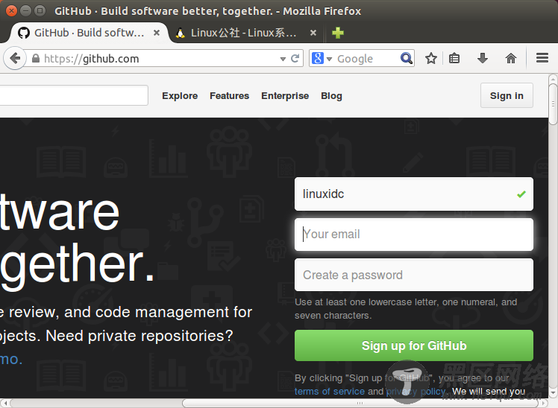Open a new tab with green plus
The height and width of the screenshot is (408, 558).
click(338, 33)
